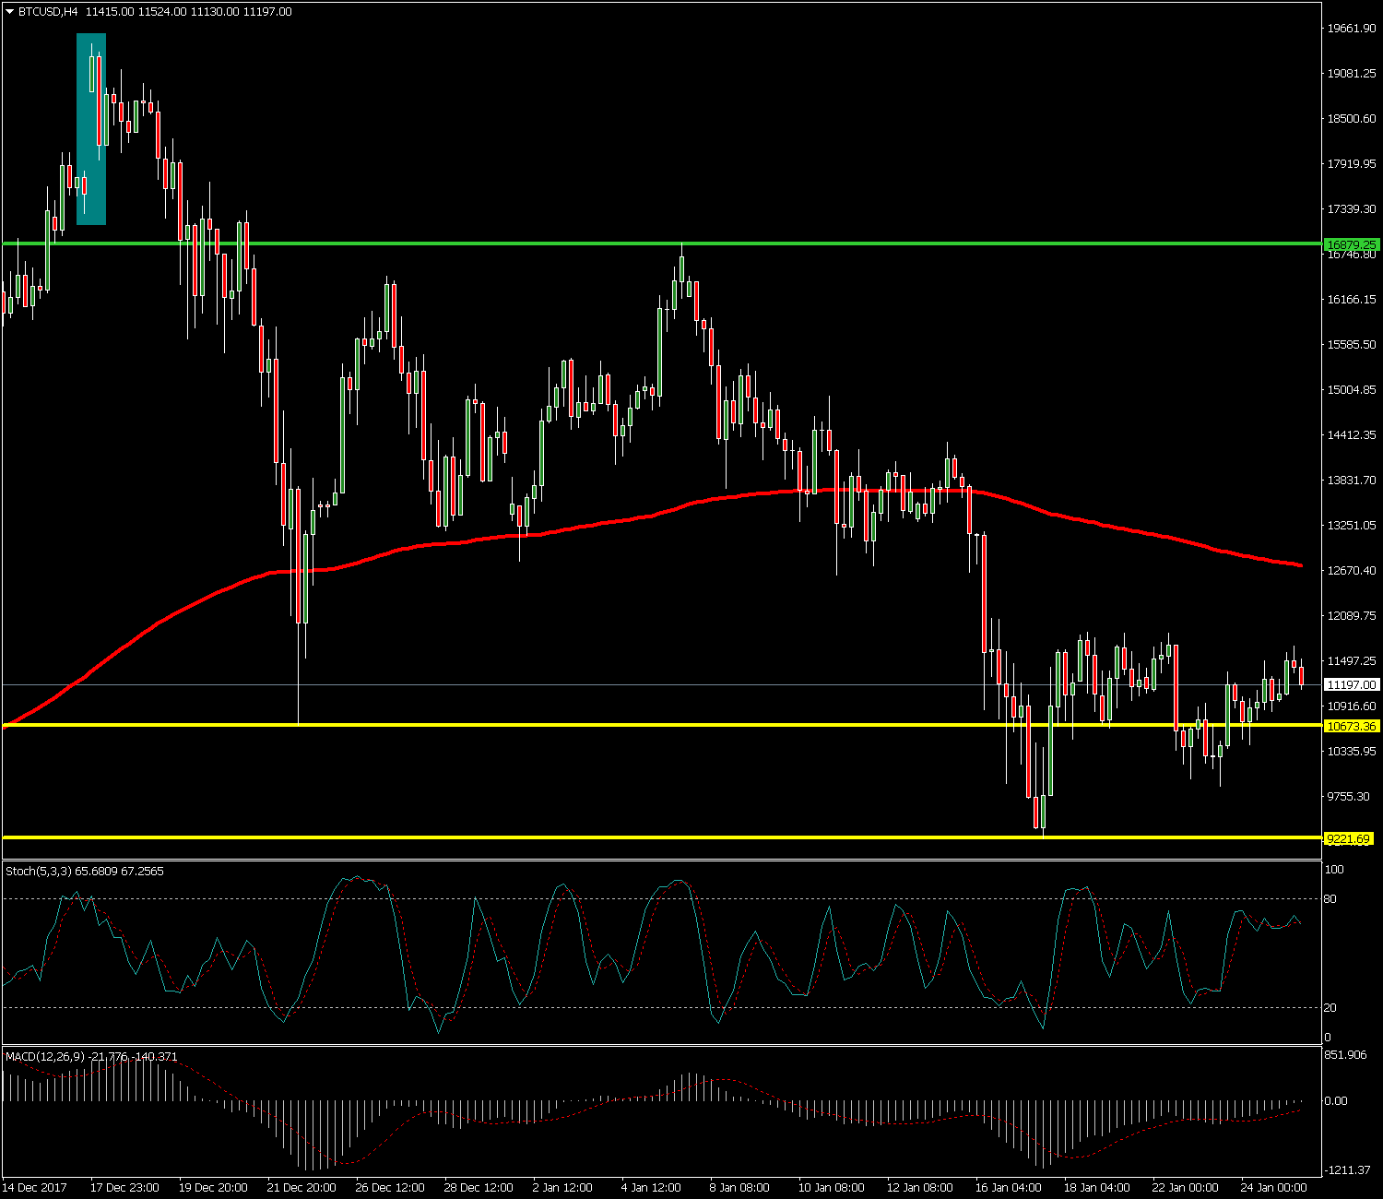The width and height of the screenshot is (1383, 1199).
Task: Click the MACD(12,26,9) indicator label
Action: [x=46, y=1056]
